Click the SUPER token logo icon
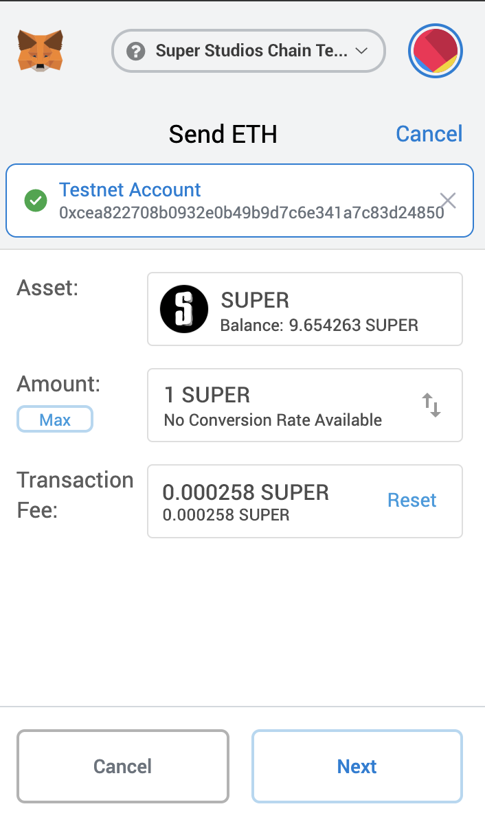Screen dimensions: 485x824 183,310
